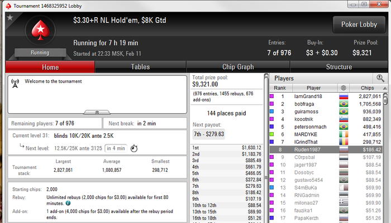Collapse the welcome message panel
391x223 pixels.
tap(97, 112)
